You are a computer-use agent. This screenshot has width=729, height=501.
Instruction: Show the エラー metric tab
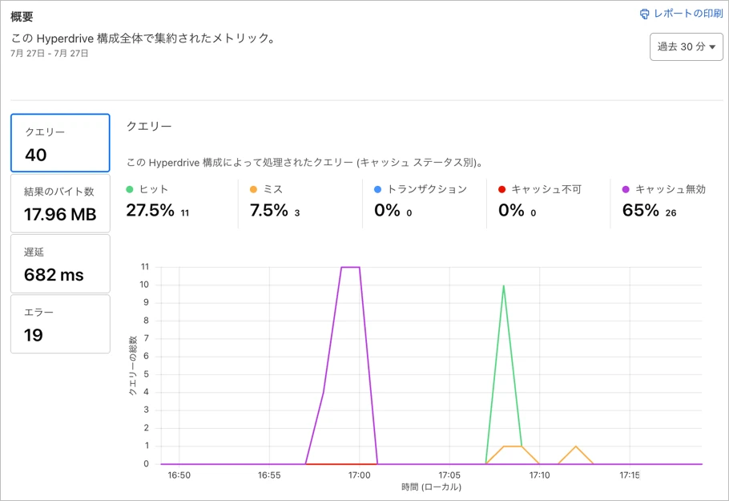point(60,324)
